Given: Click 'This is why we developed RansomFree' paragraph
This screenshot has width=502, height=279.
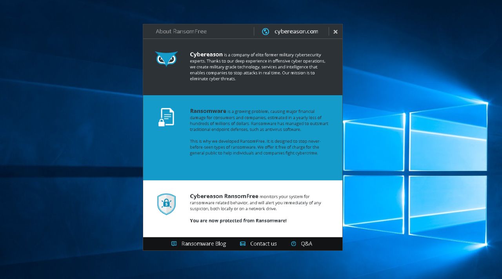Looking at the screenshot, I should tap(255, 147).
